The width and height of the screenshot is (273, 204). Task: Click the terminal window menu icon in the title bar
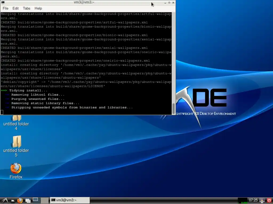[3, 2]
